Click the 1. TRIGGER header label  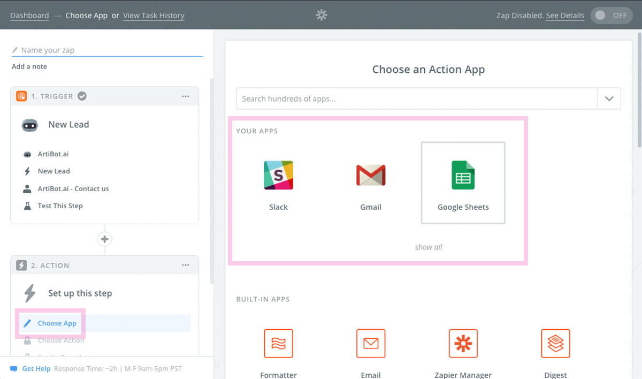pyautogui.click(x=52, y=96)
